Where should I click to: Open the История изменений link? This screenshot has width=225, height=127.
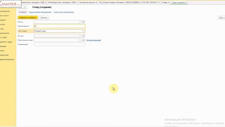[94, 40]
